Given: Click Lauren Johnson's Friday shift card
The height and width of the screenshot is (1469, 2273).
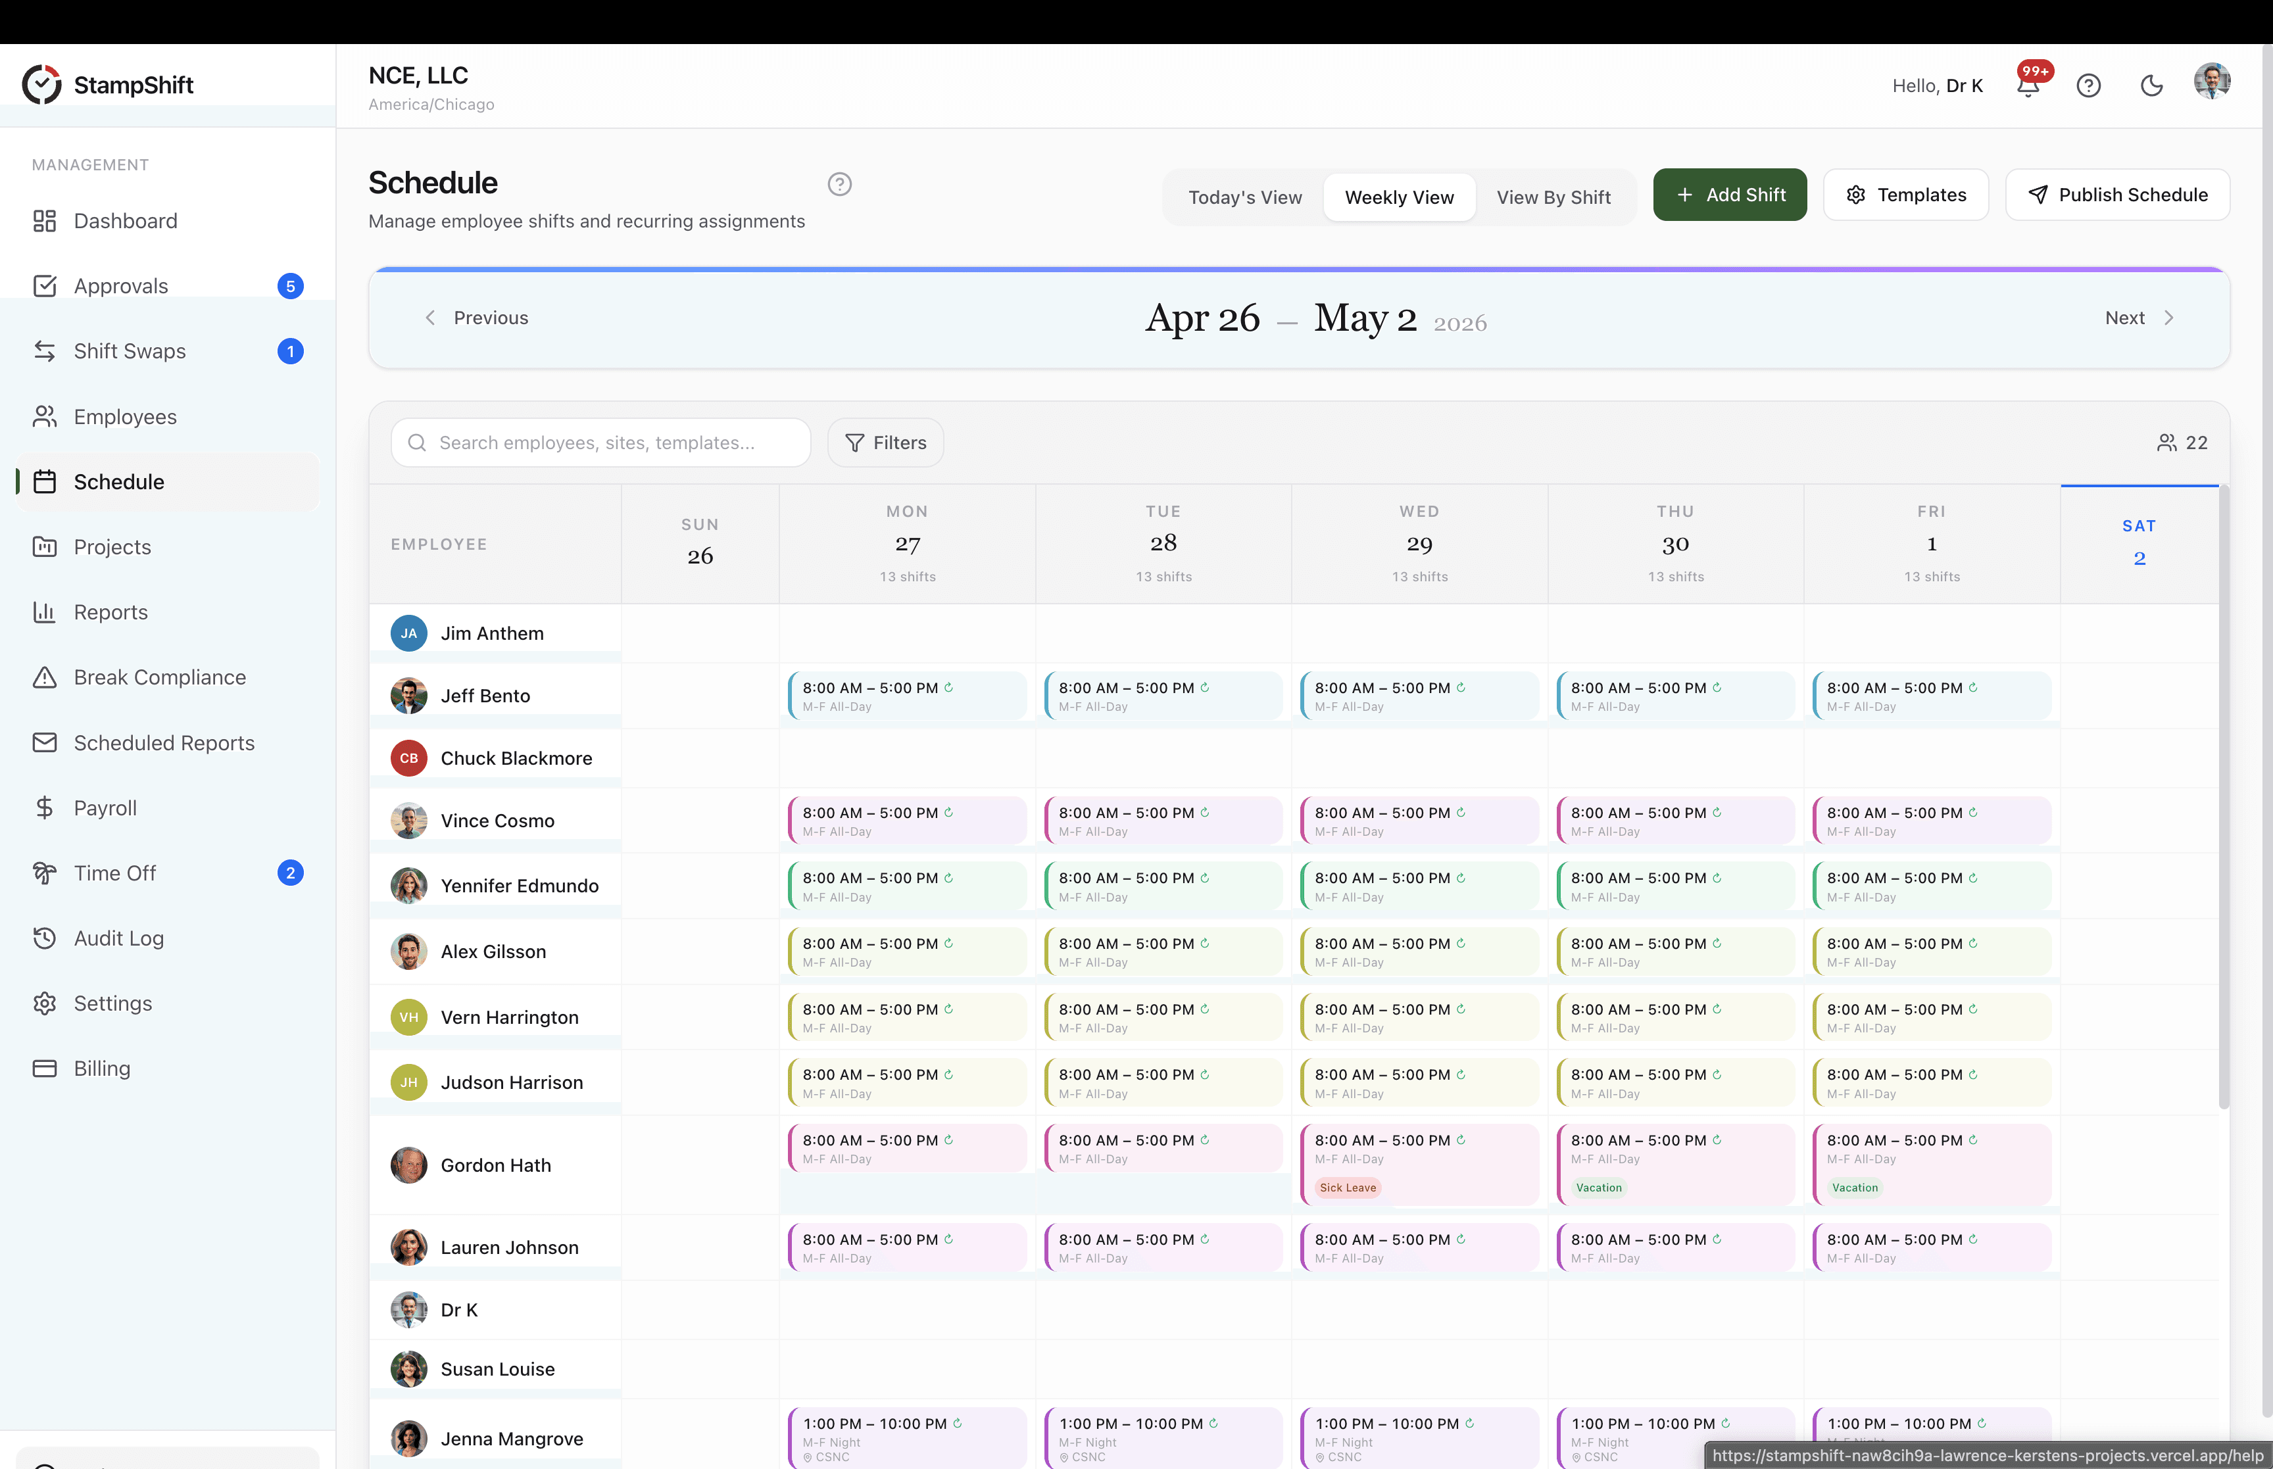Looking at the screenshot, I should tap(1932, 1247).
